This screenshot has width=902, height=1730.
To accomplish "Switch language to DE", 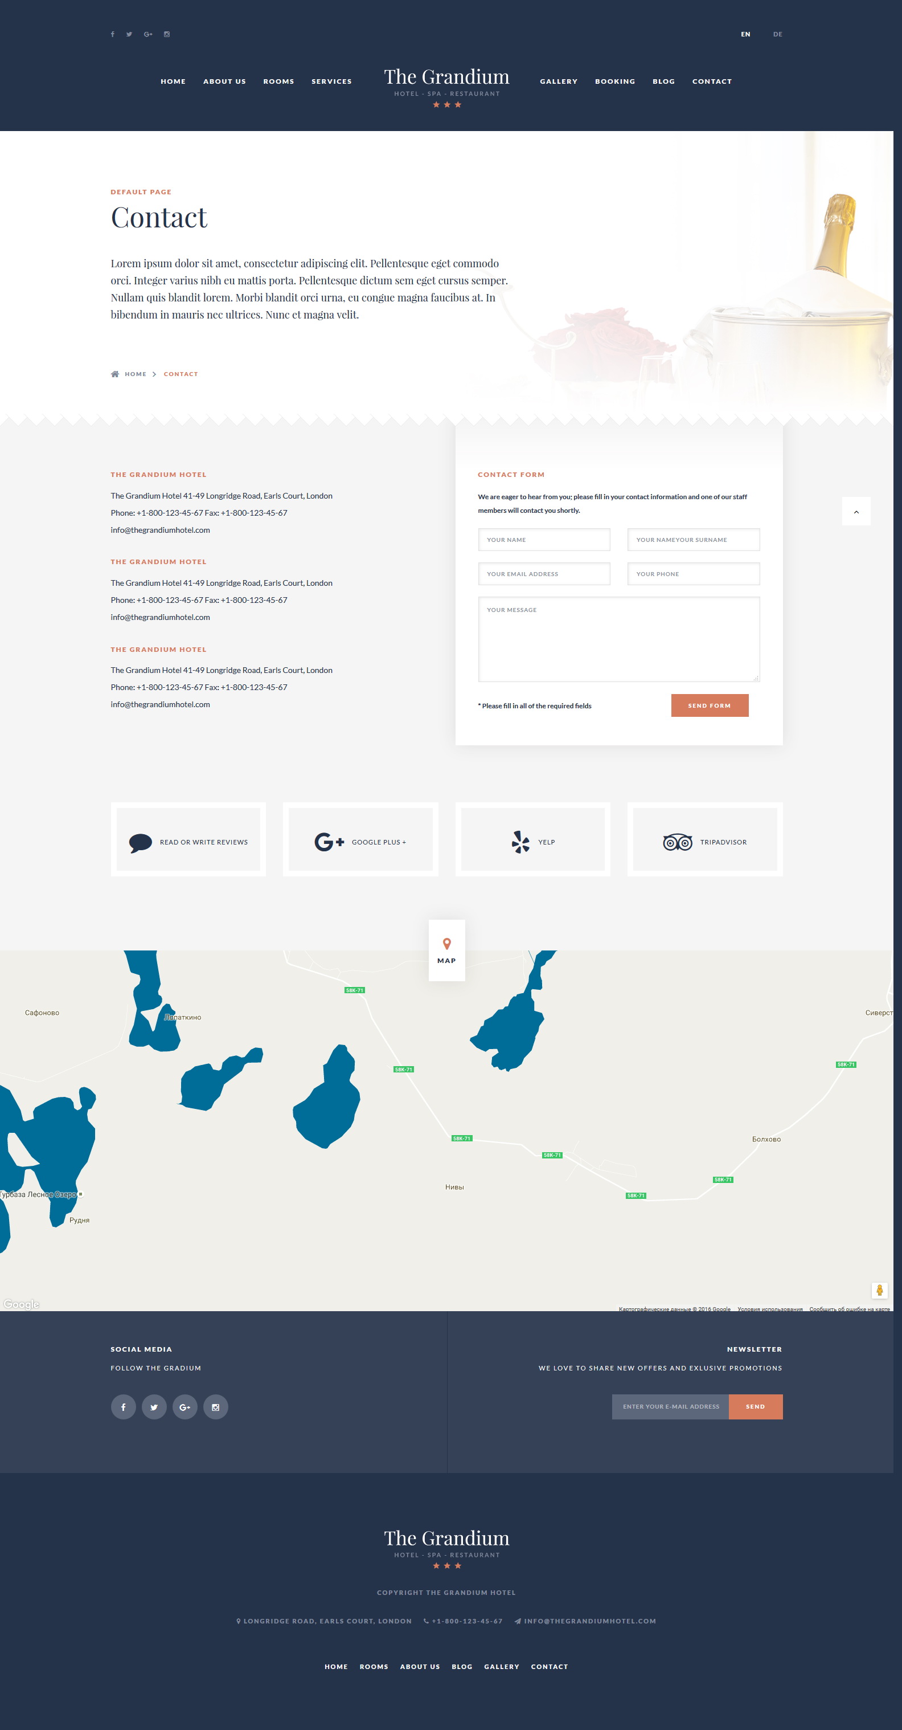I will pyautogui.click(x=778, y=34).
